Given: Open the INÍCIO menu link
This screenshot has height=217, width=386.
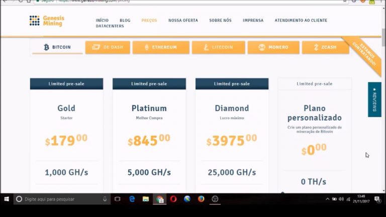Looking at the screenshot, I should point(102,21).
